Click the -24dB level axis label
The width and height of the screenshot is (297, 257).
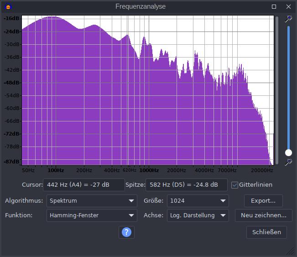pos(11,31)
